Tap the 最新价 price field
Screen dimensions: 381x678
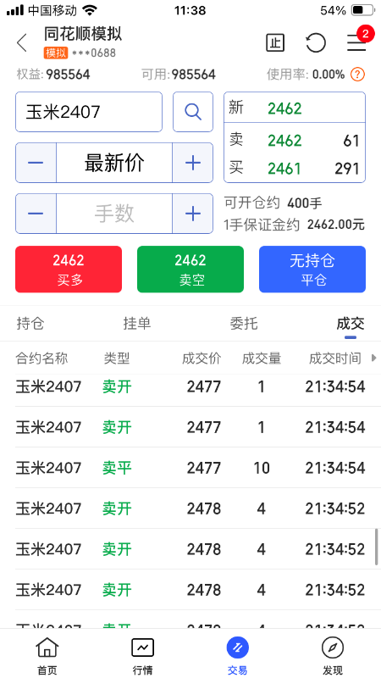tap(114, 163)
